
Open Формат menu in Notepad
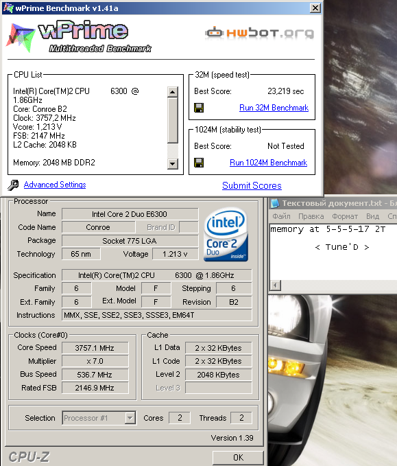[345, 216]
